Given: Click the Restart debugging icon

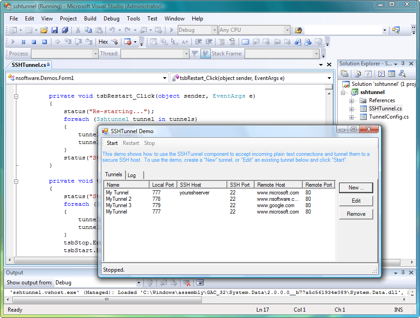Looking at the screenshot, I should point(44,42).
